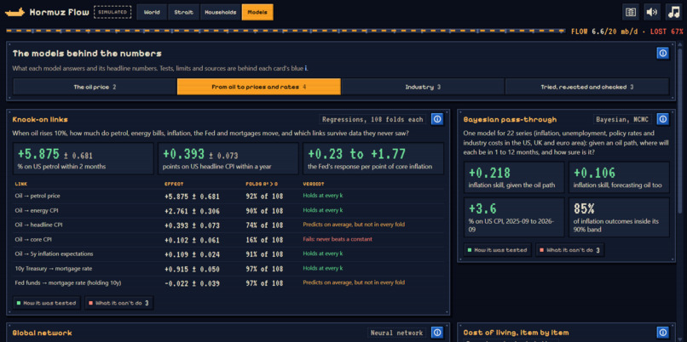This screenshot has width=687, height=342.
Task: Click 'Fails: never beats a constant' verdict
Action: point(338,240)
